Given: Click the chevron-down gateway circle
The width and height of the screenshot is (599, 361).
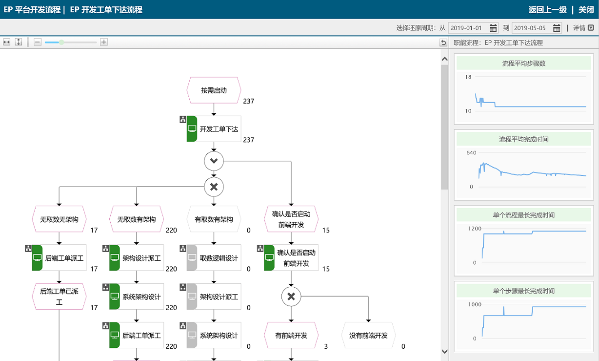Looking at the screenshot, I should [214, 161].
